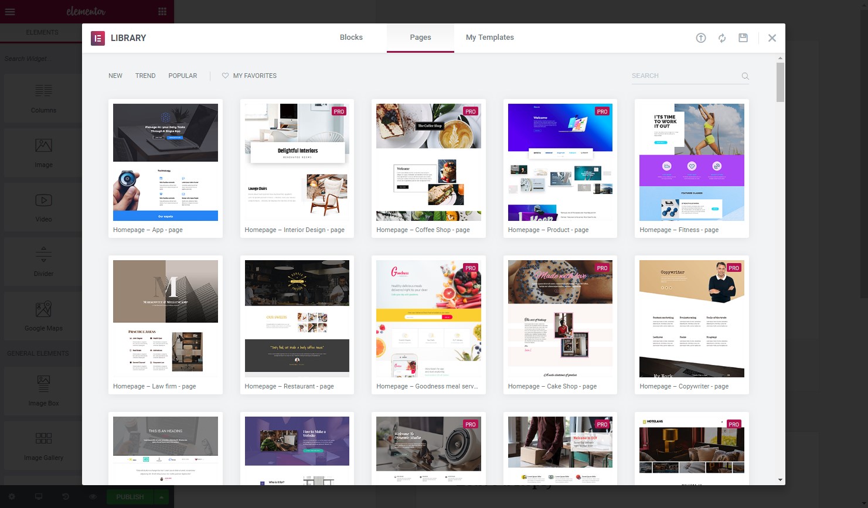Select the TREND sort option

point(145,76)
